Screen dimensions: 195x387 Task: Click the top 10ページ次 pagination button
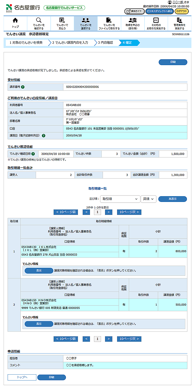pos(129,212)
